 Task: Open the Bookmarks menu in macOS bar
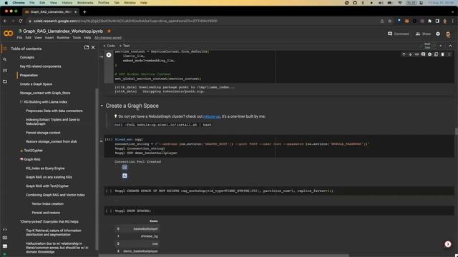pos(85,3)
